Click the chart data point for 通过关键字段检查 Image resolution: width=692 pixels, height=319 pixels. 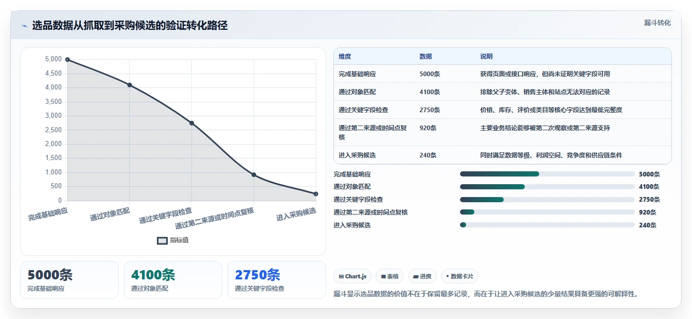click(191, 123)
